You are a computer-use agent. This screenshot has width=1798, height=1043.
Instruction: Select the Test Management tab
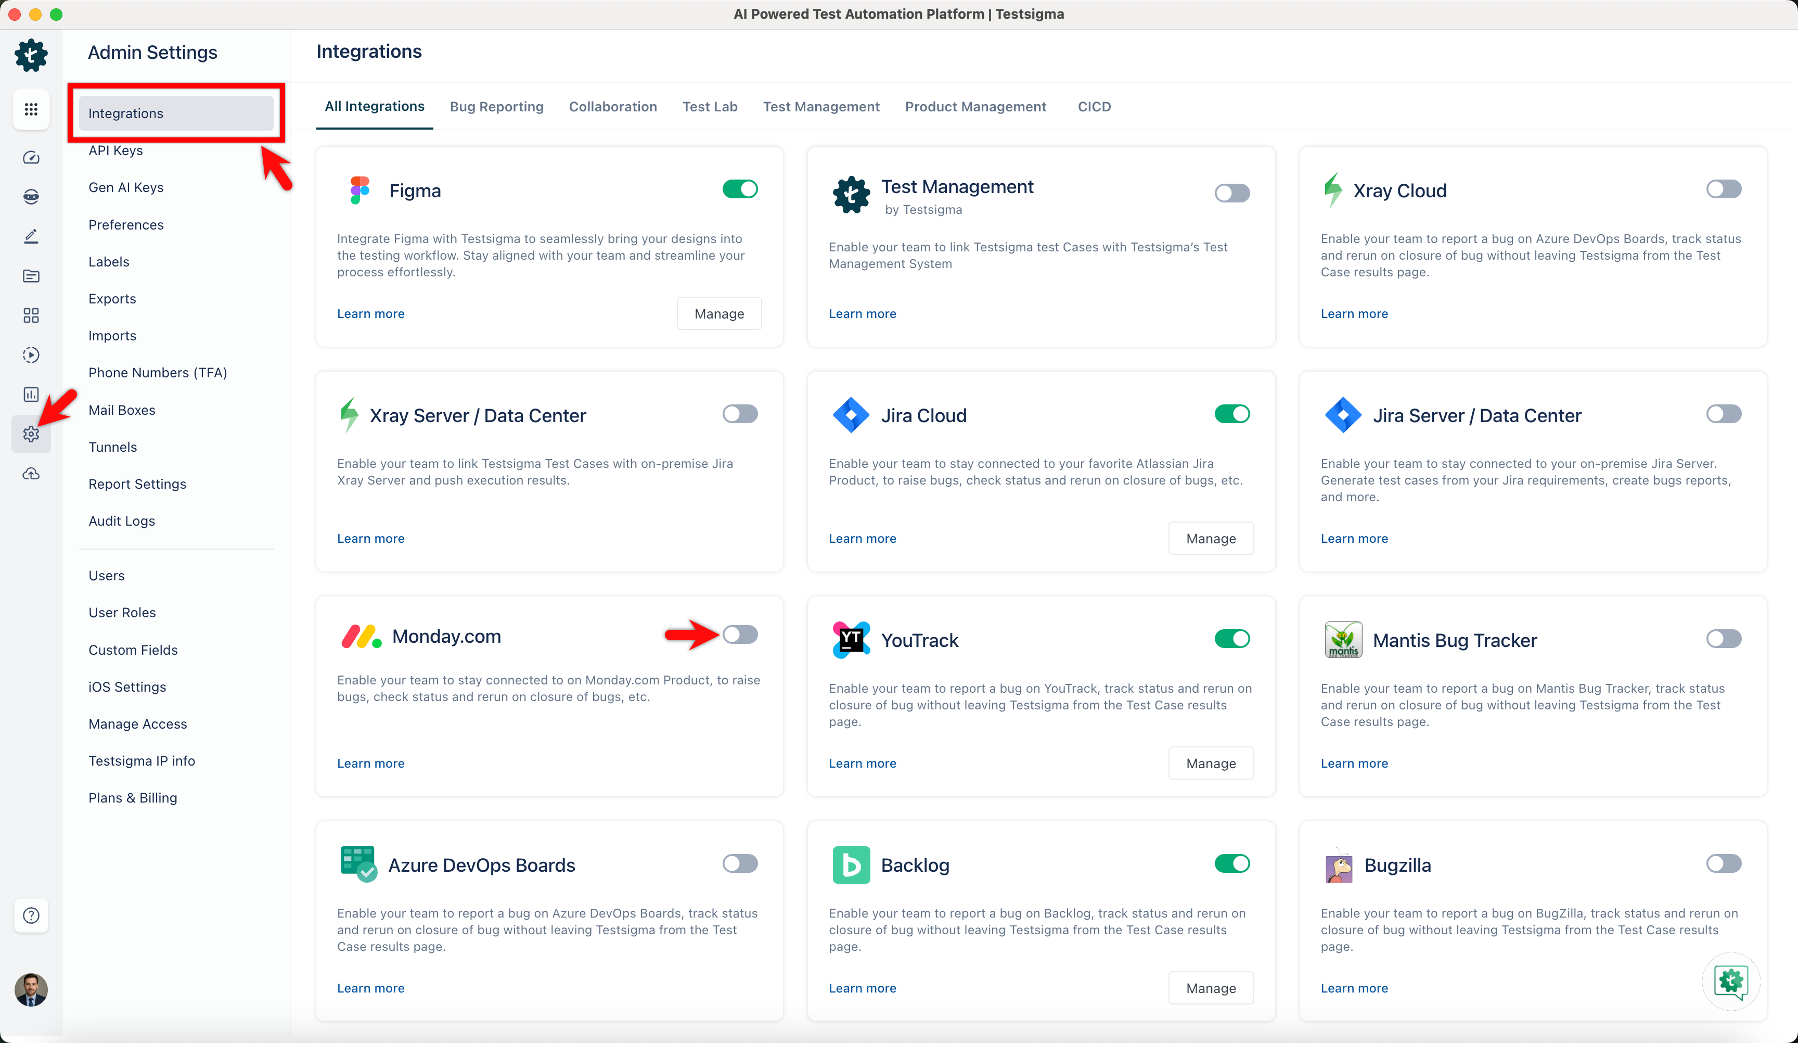click(821, 106)
